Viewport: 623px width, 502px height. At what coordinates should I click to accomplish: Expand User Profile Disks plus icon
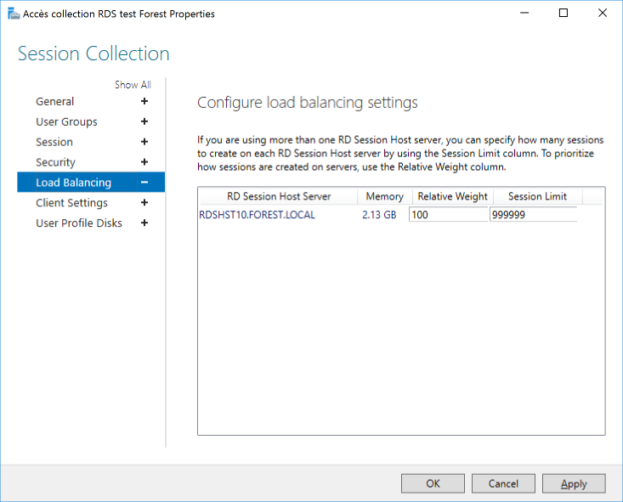pyautogui.click(x=144, y=223)
